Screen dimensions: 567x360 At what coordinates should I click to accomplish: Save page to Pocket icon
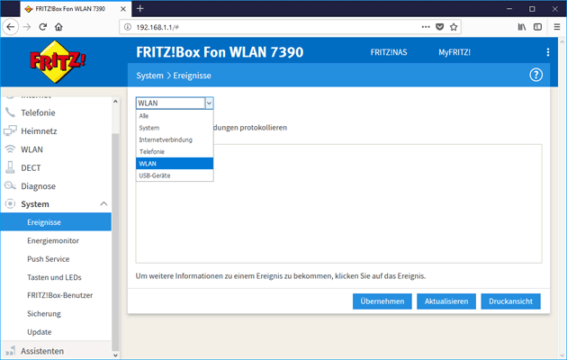440,27
